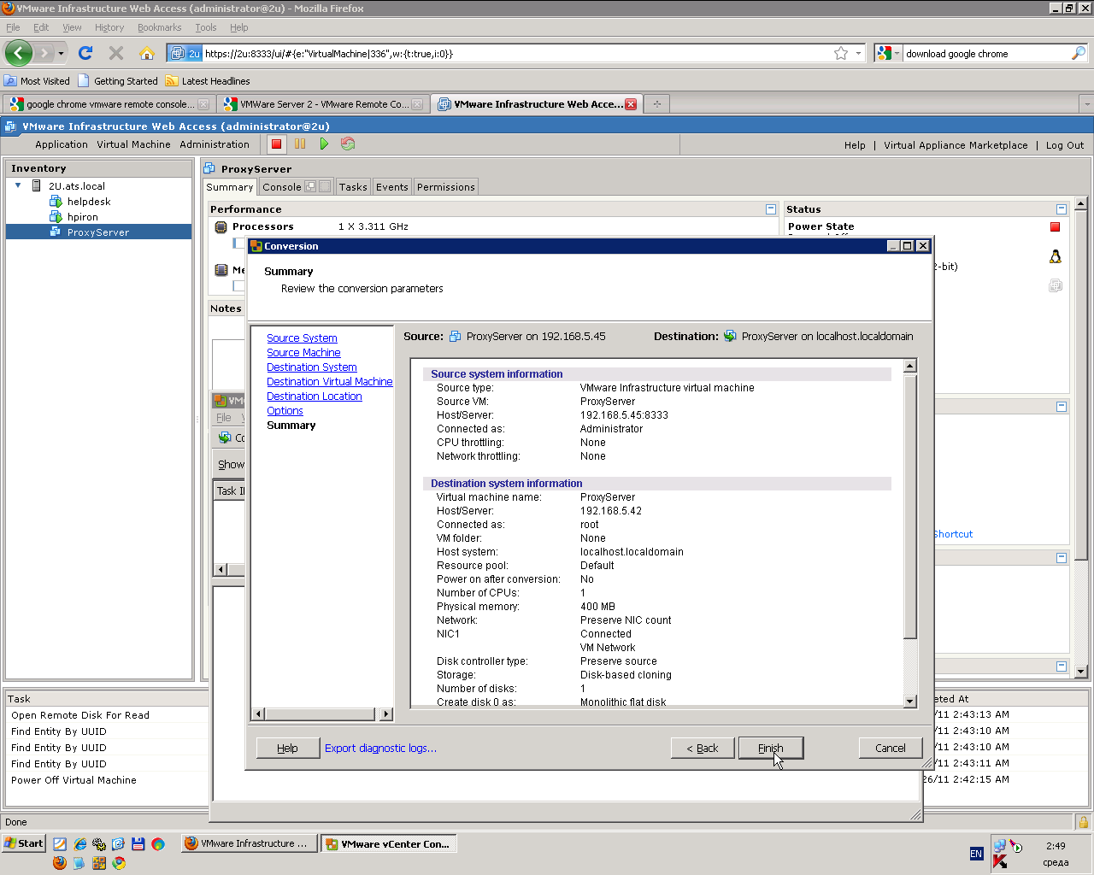Switch to VMware Server 2 browser tab
This screenshot has height=875, width=1094.
click(324, 104)
